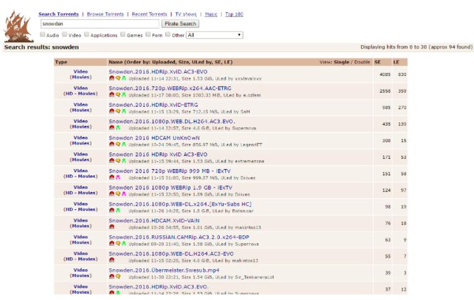474x300 pixels.
Task: Enable the Video filter checkbox
Action: (x=65, y=35)
